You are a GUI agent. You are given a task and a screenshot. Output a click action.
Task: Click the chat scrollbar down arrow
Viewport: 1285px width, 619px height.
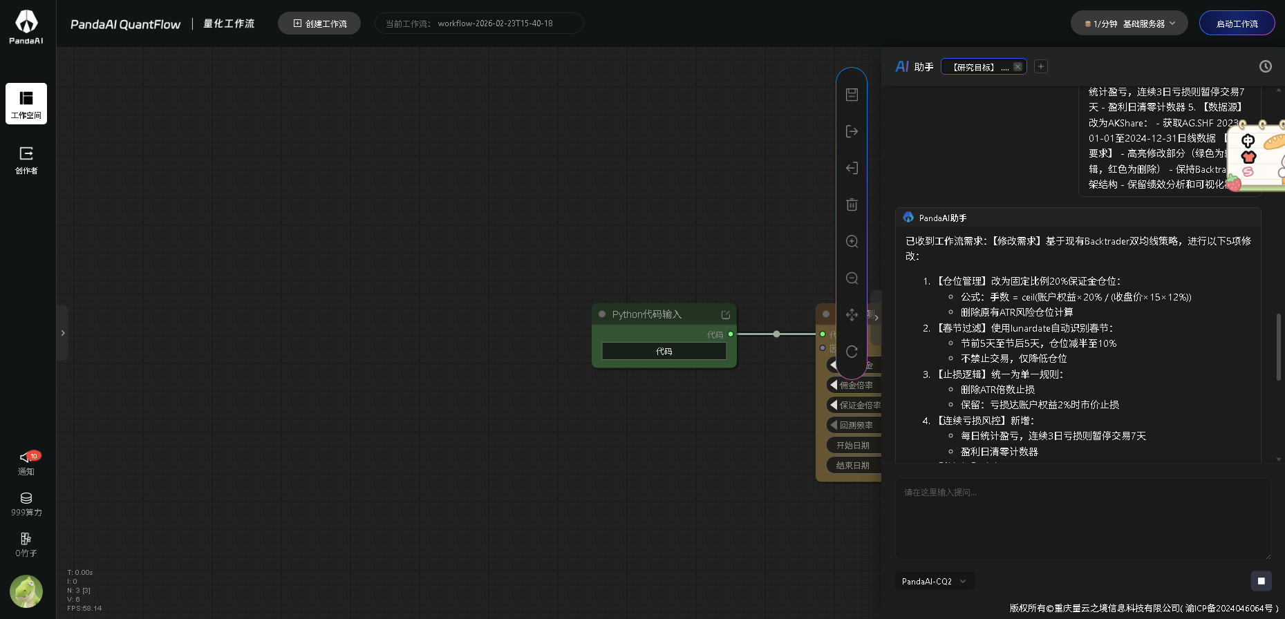tap(1279, 459)
